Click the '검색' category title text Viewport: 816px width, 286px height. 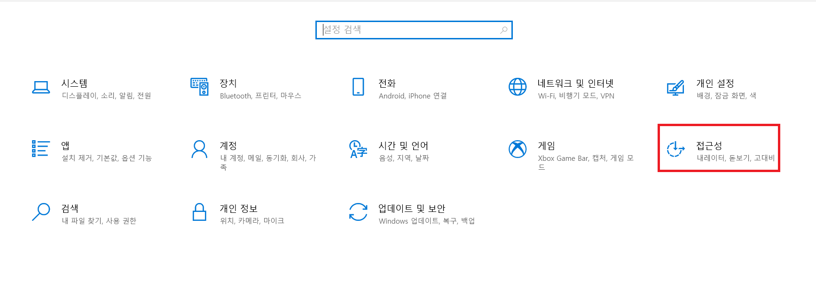coord(70,209)
